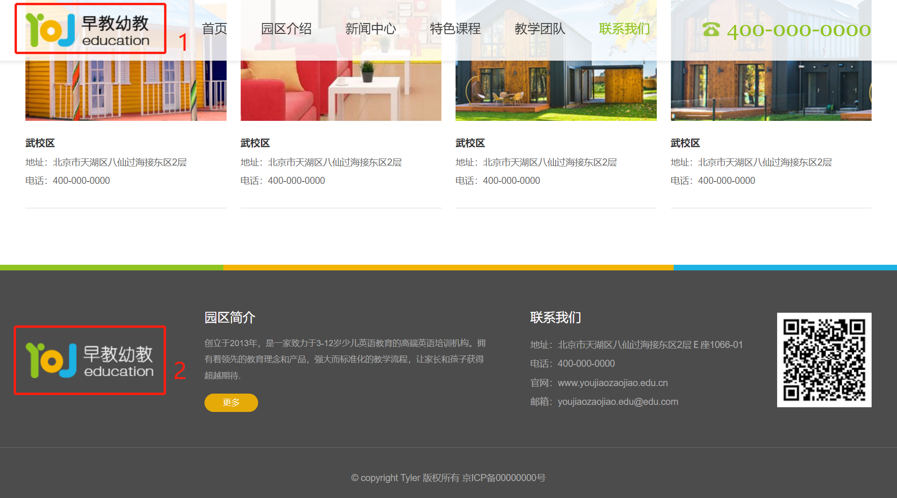The image size is (897, 498).
Task: Click the 园区简介 heading in the footer
Action: pos(229,317)
